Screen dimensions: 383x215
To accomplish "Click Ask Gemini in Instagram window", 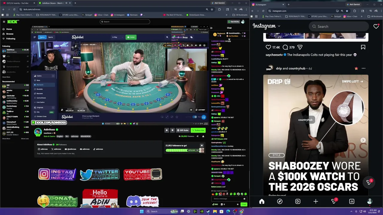I will [x=353, y=4].
